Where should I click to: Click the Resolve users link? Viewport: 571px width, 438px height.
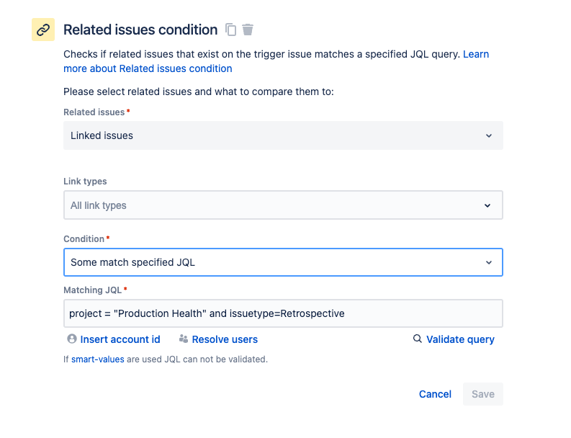tap(224, 339)
